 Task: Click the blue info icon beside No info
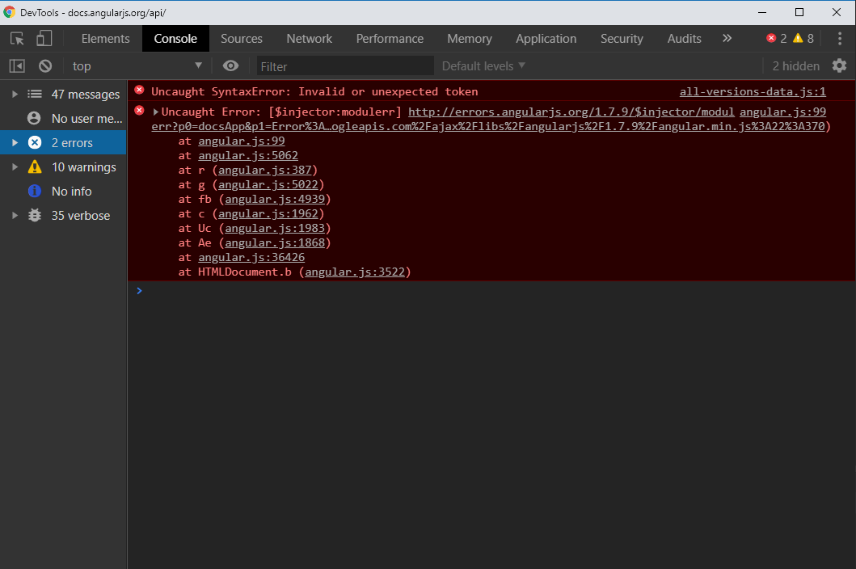(35, 191)
